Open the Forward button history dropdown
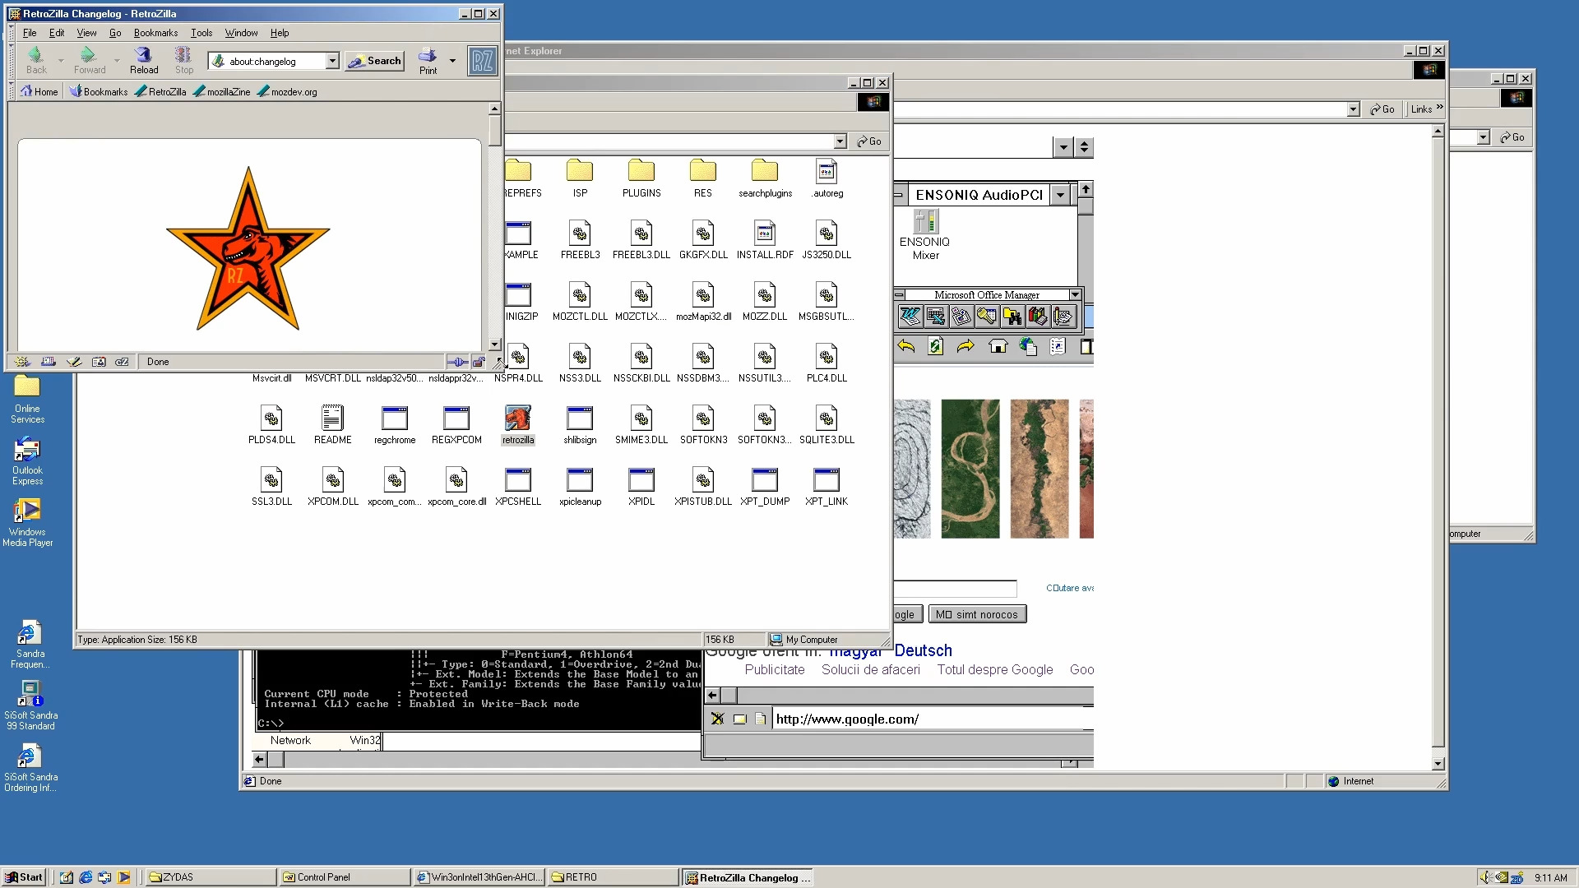Viewport: 1579px width, 888px height. (x=117, y=61)
